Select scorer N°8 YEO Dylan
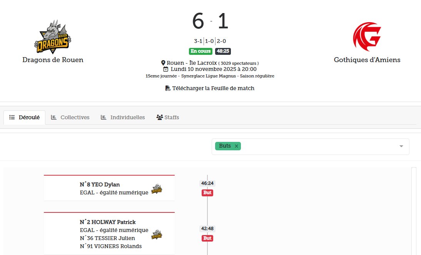The height and width of the screenshot is (255, 421). [x=100, y=184]
